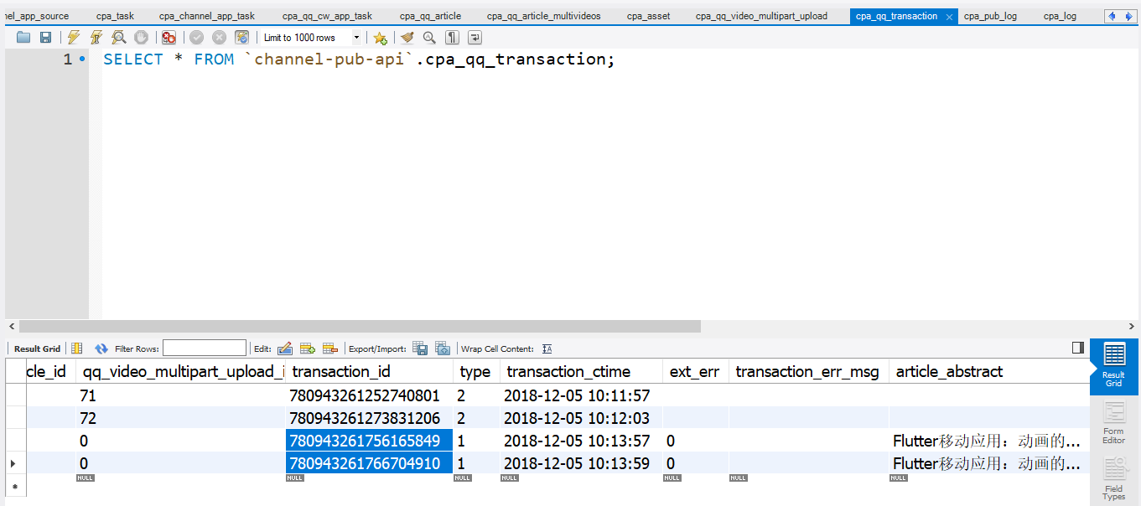The image size is (1141, 506).
Task: Toggle stop-on-error for script execution
Action: [169, 38]
